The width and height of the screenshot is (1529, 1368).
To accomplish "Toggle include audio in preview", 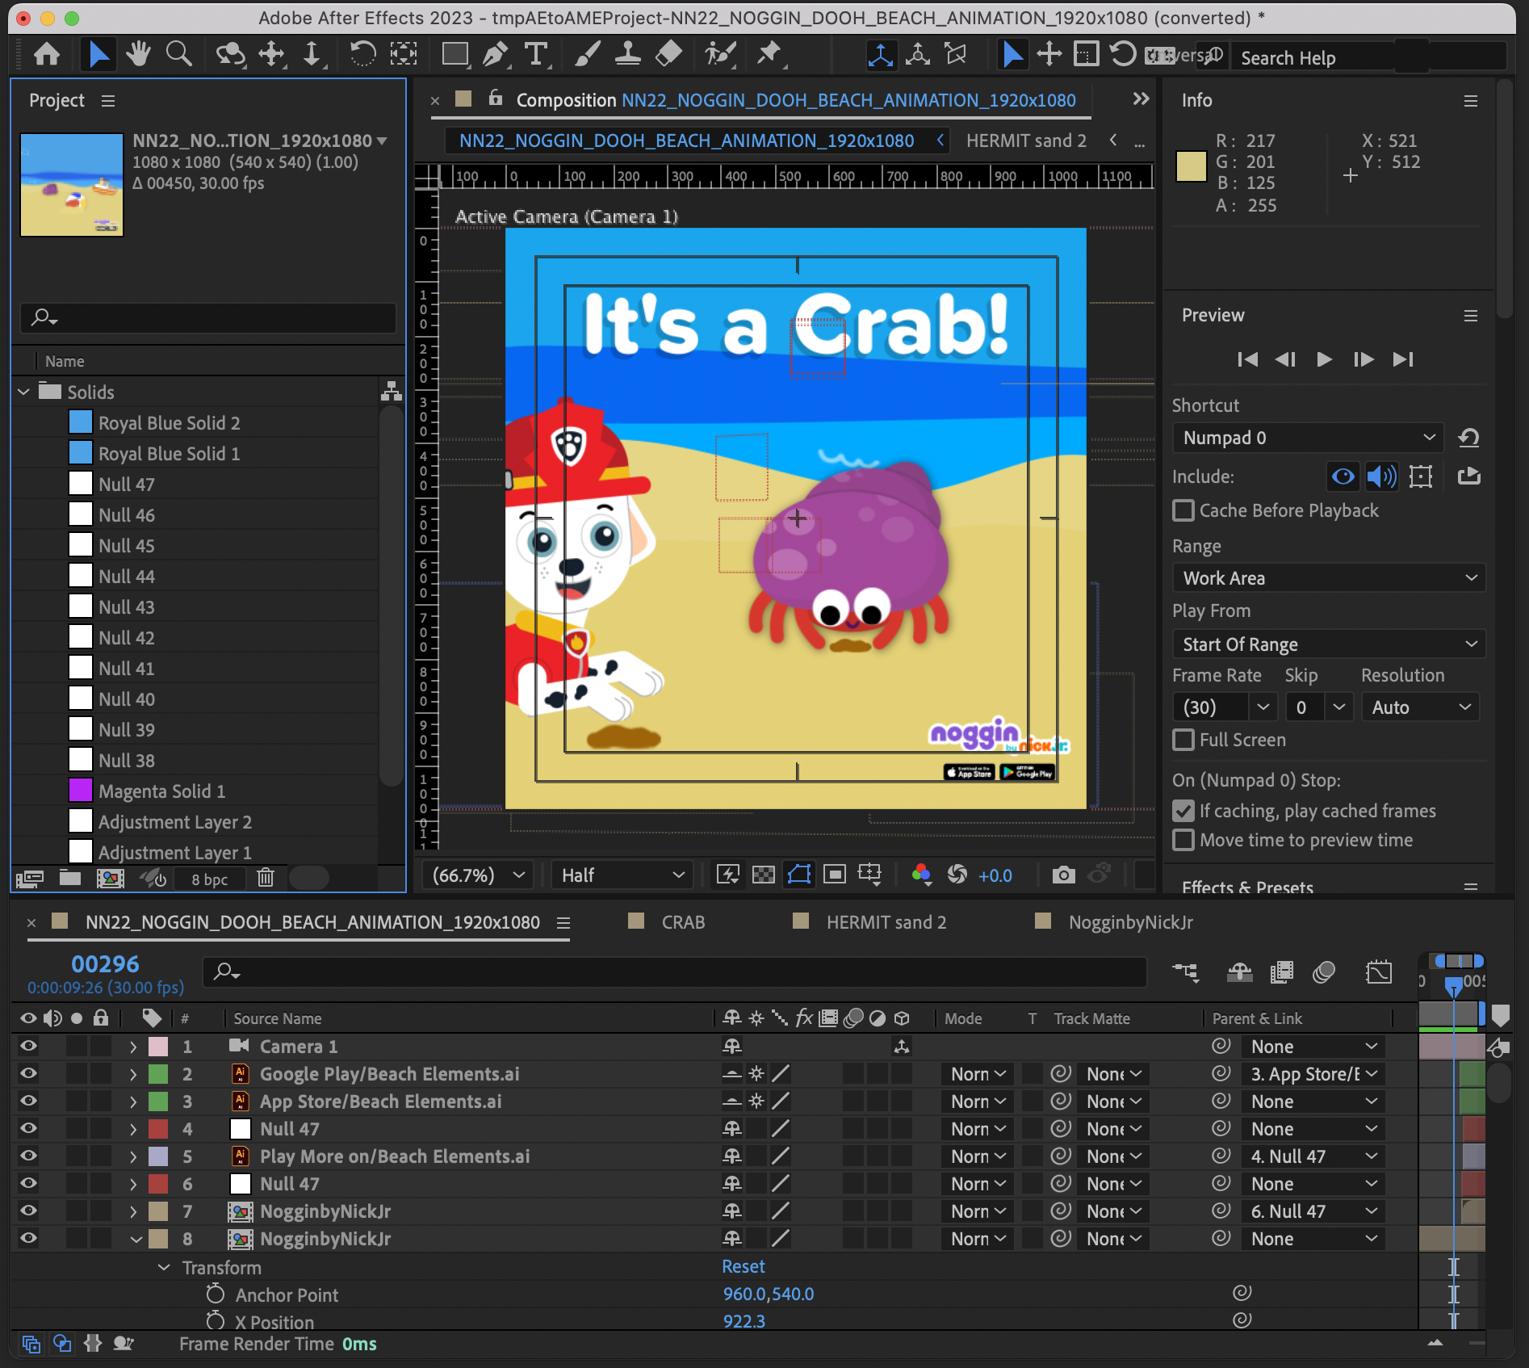I will pos(1381,476).
